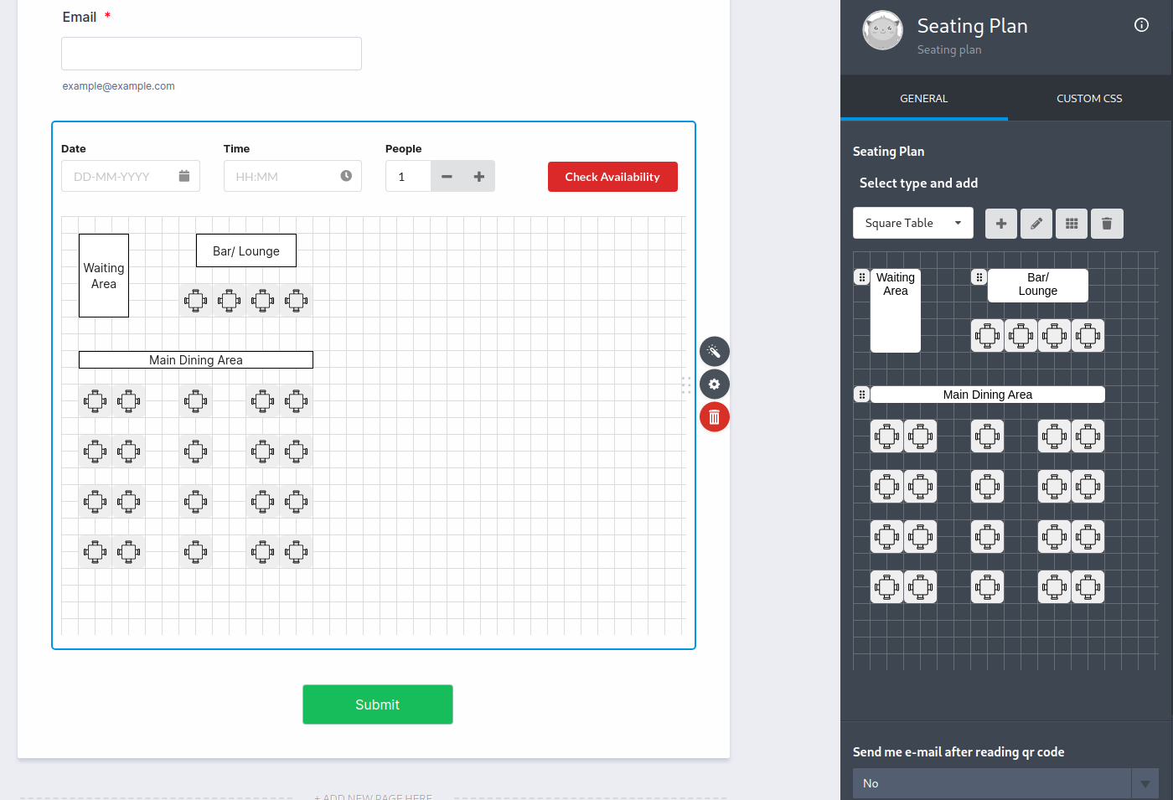
Task: Click the drag handle of Waiting Area
Action: point(861,277)
